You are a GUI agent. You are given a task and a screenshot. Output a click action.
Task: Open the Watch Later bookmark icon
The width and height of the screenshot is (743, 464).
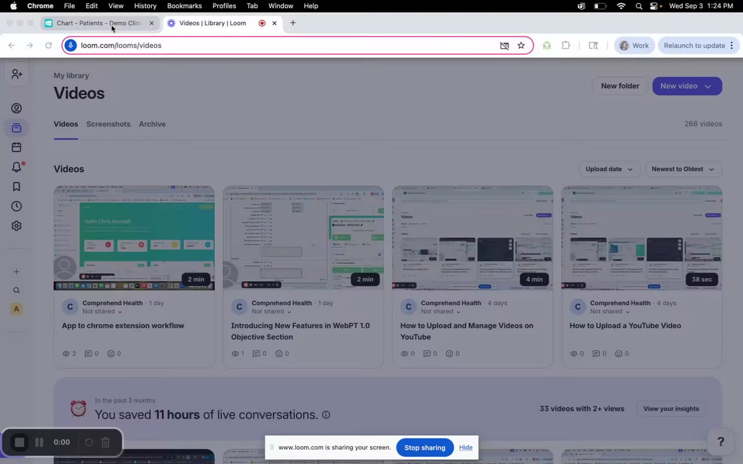[x=16, y=187]
